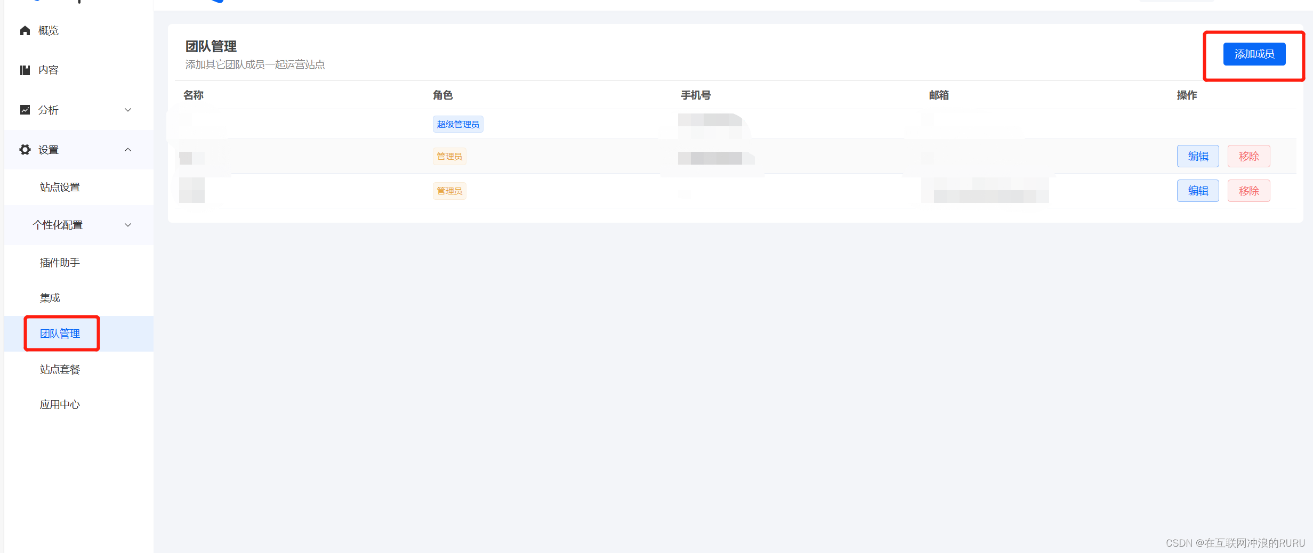This screenshot has height=553, width=1313.
Task: Expand the 分析 sidebar section
Action: pyautogui.click(x=127, y=110)
